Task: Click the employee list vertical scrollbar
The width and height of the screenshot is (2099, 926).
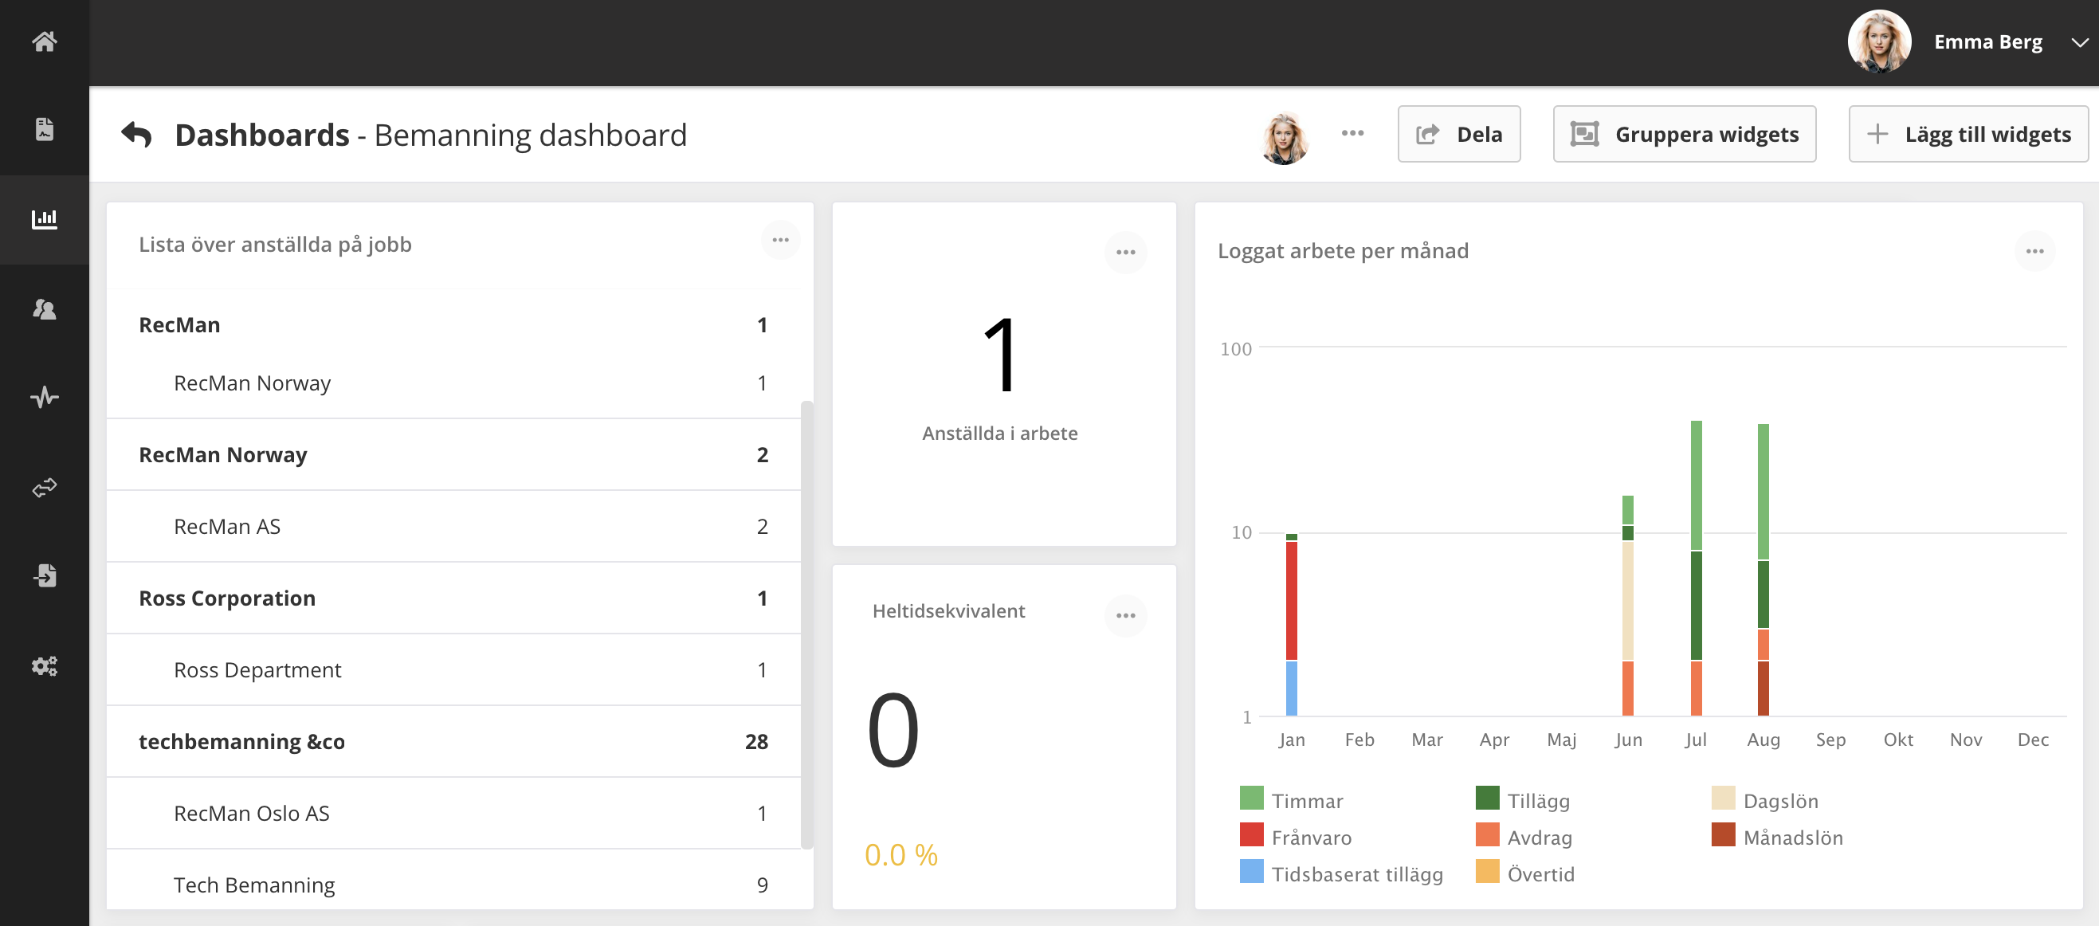Action: pyautogui.click(x=806, y=624)
